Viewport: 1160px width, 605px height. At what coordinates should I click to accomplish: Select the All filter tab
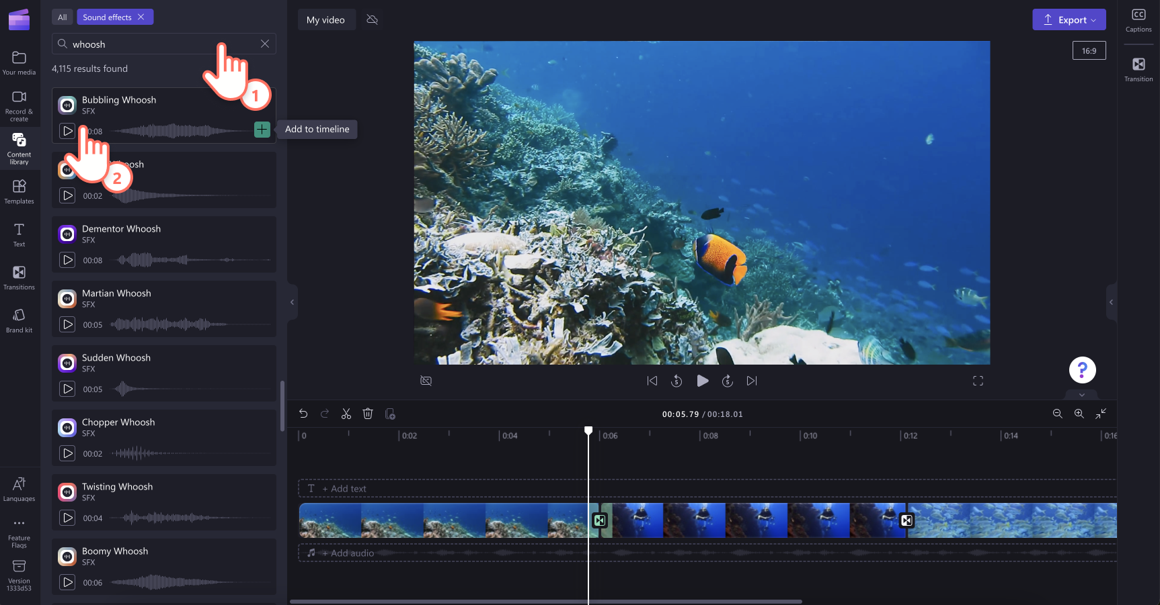click(x=63, y=17)
